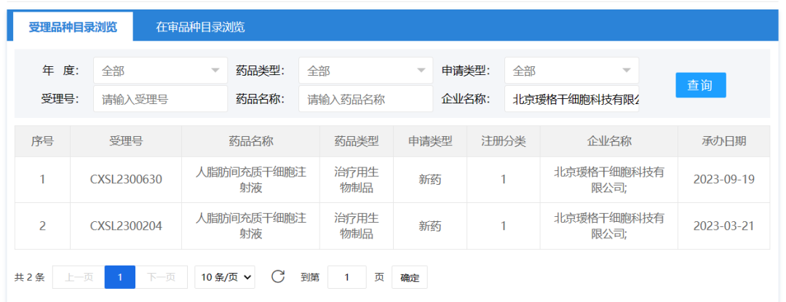Open the 申请类型 application type dropdown

point(571,71)
